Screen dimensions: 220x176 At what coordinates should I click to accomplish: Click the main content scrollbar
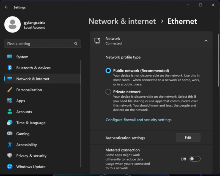(218, 60)
